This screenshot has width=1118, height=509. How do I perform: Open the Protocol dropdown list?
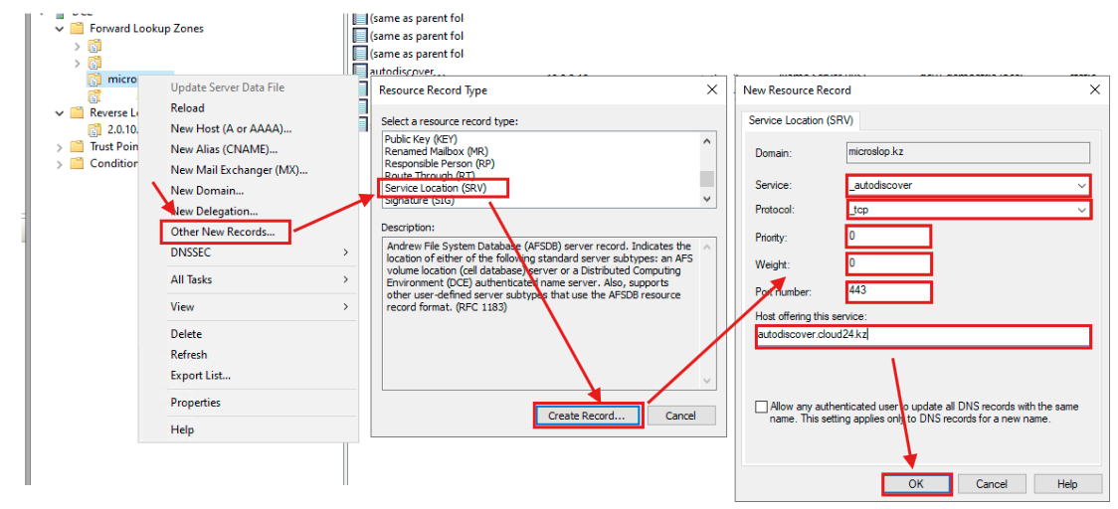(x=1081, y=211)
